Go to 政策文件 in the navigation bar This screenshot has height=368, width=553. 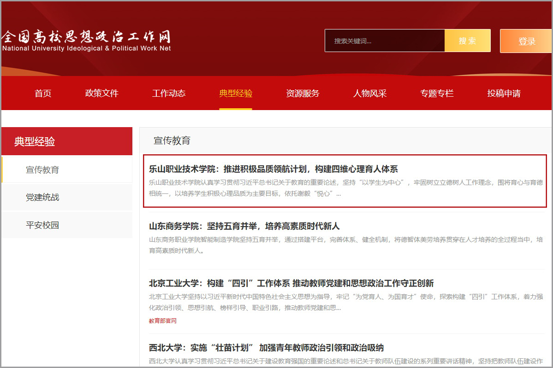point(101,93)
